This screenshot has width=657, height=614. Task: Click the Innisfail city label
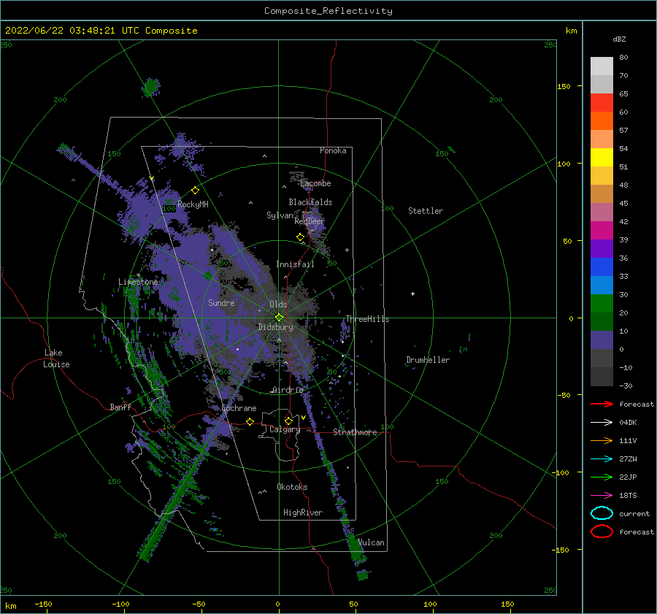(295, 264)
